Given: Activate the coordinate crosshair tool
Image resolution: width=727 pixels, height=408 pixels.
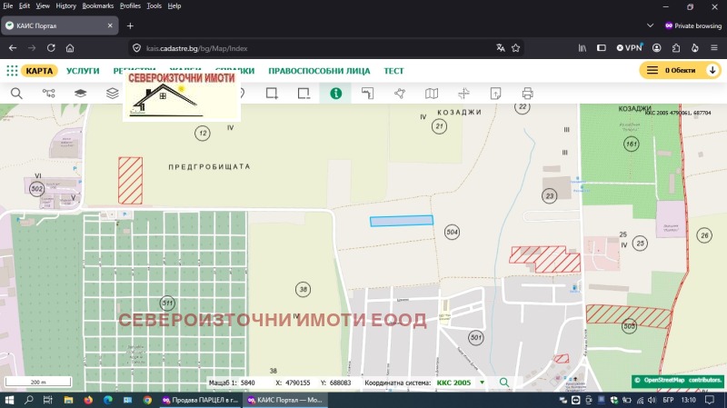Looking at the screenshot, I should pyautogui.click(x=463, y=94).
